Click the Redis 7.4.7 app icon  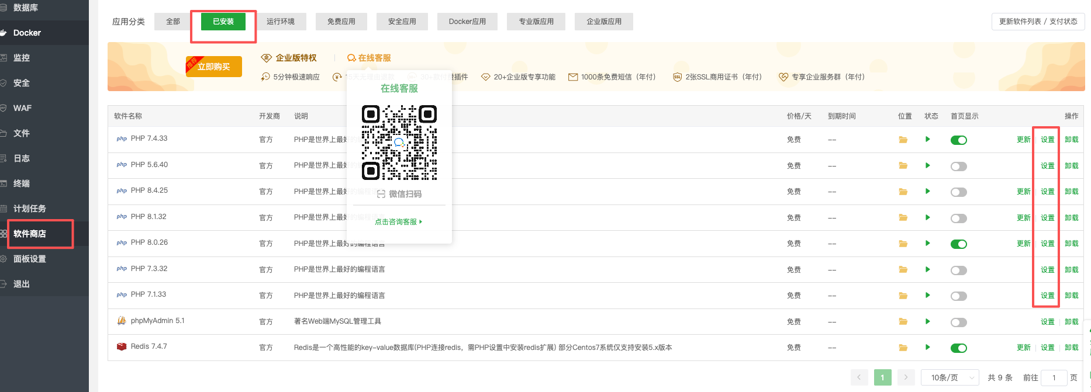[x=122, y=346]
